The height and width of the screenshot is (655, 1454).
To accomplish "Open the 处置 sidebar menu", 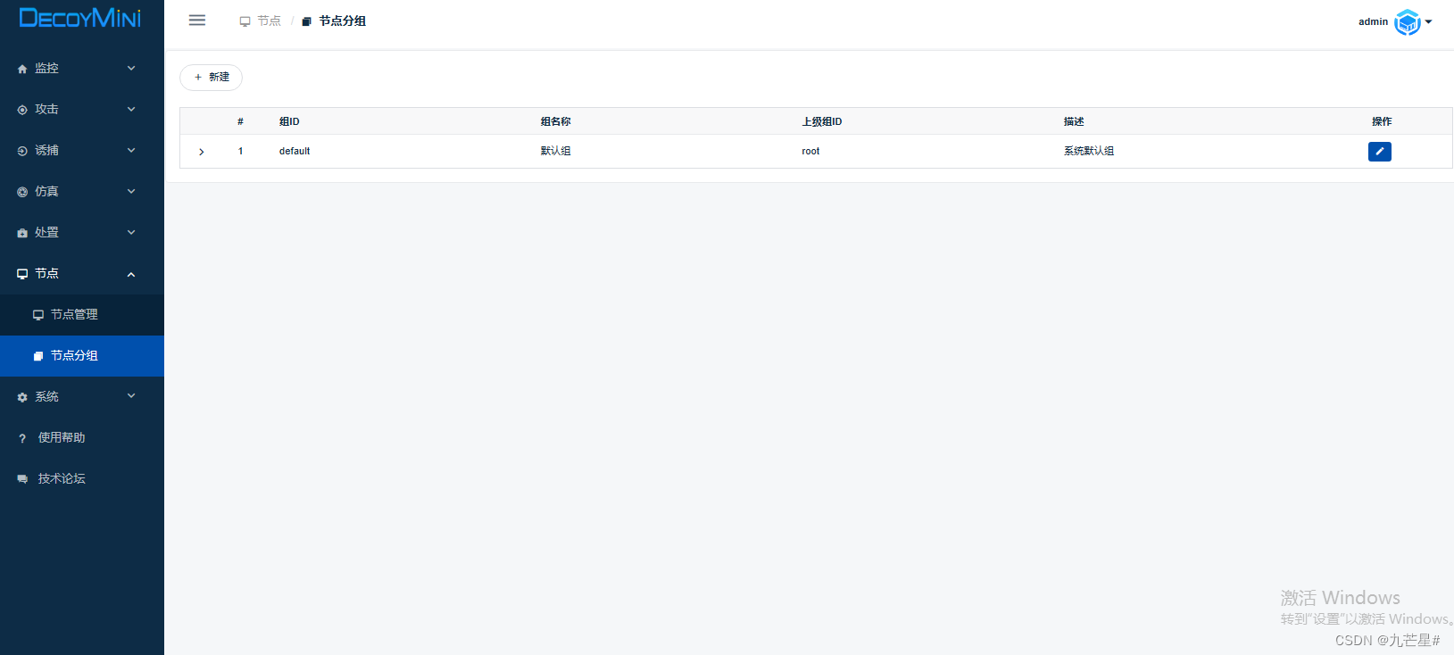I will [82, 232].
